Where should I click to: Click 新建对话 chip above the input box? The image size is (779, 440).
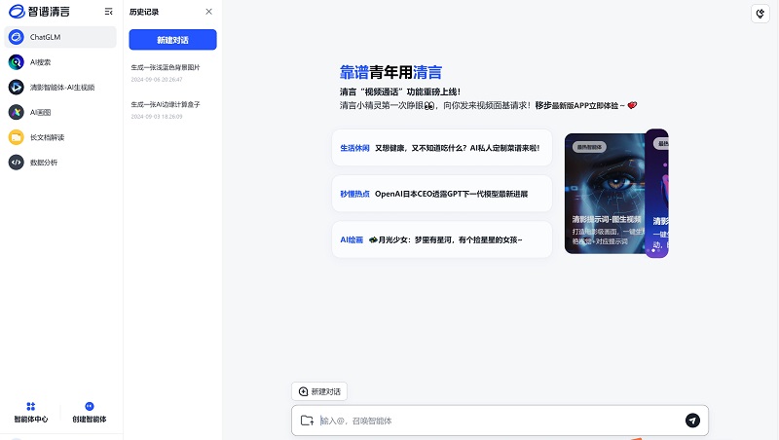click(319, 391)
